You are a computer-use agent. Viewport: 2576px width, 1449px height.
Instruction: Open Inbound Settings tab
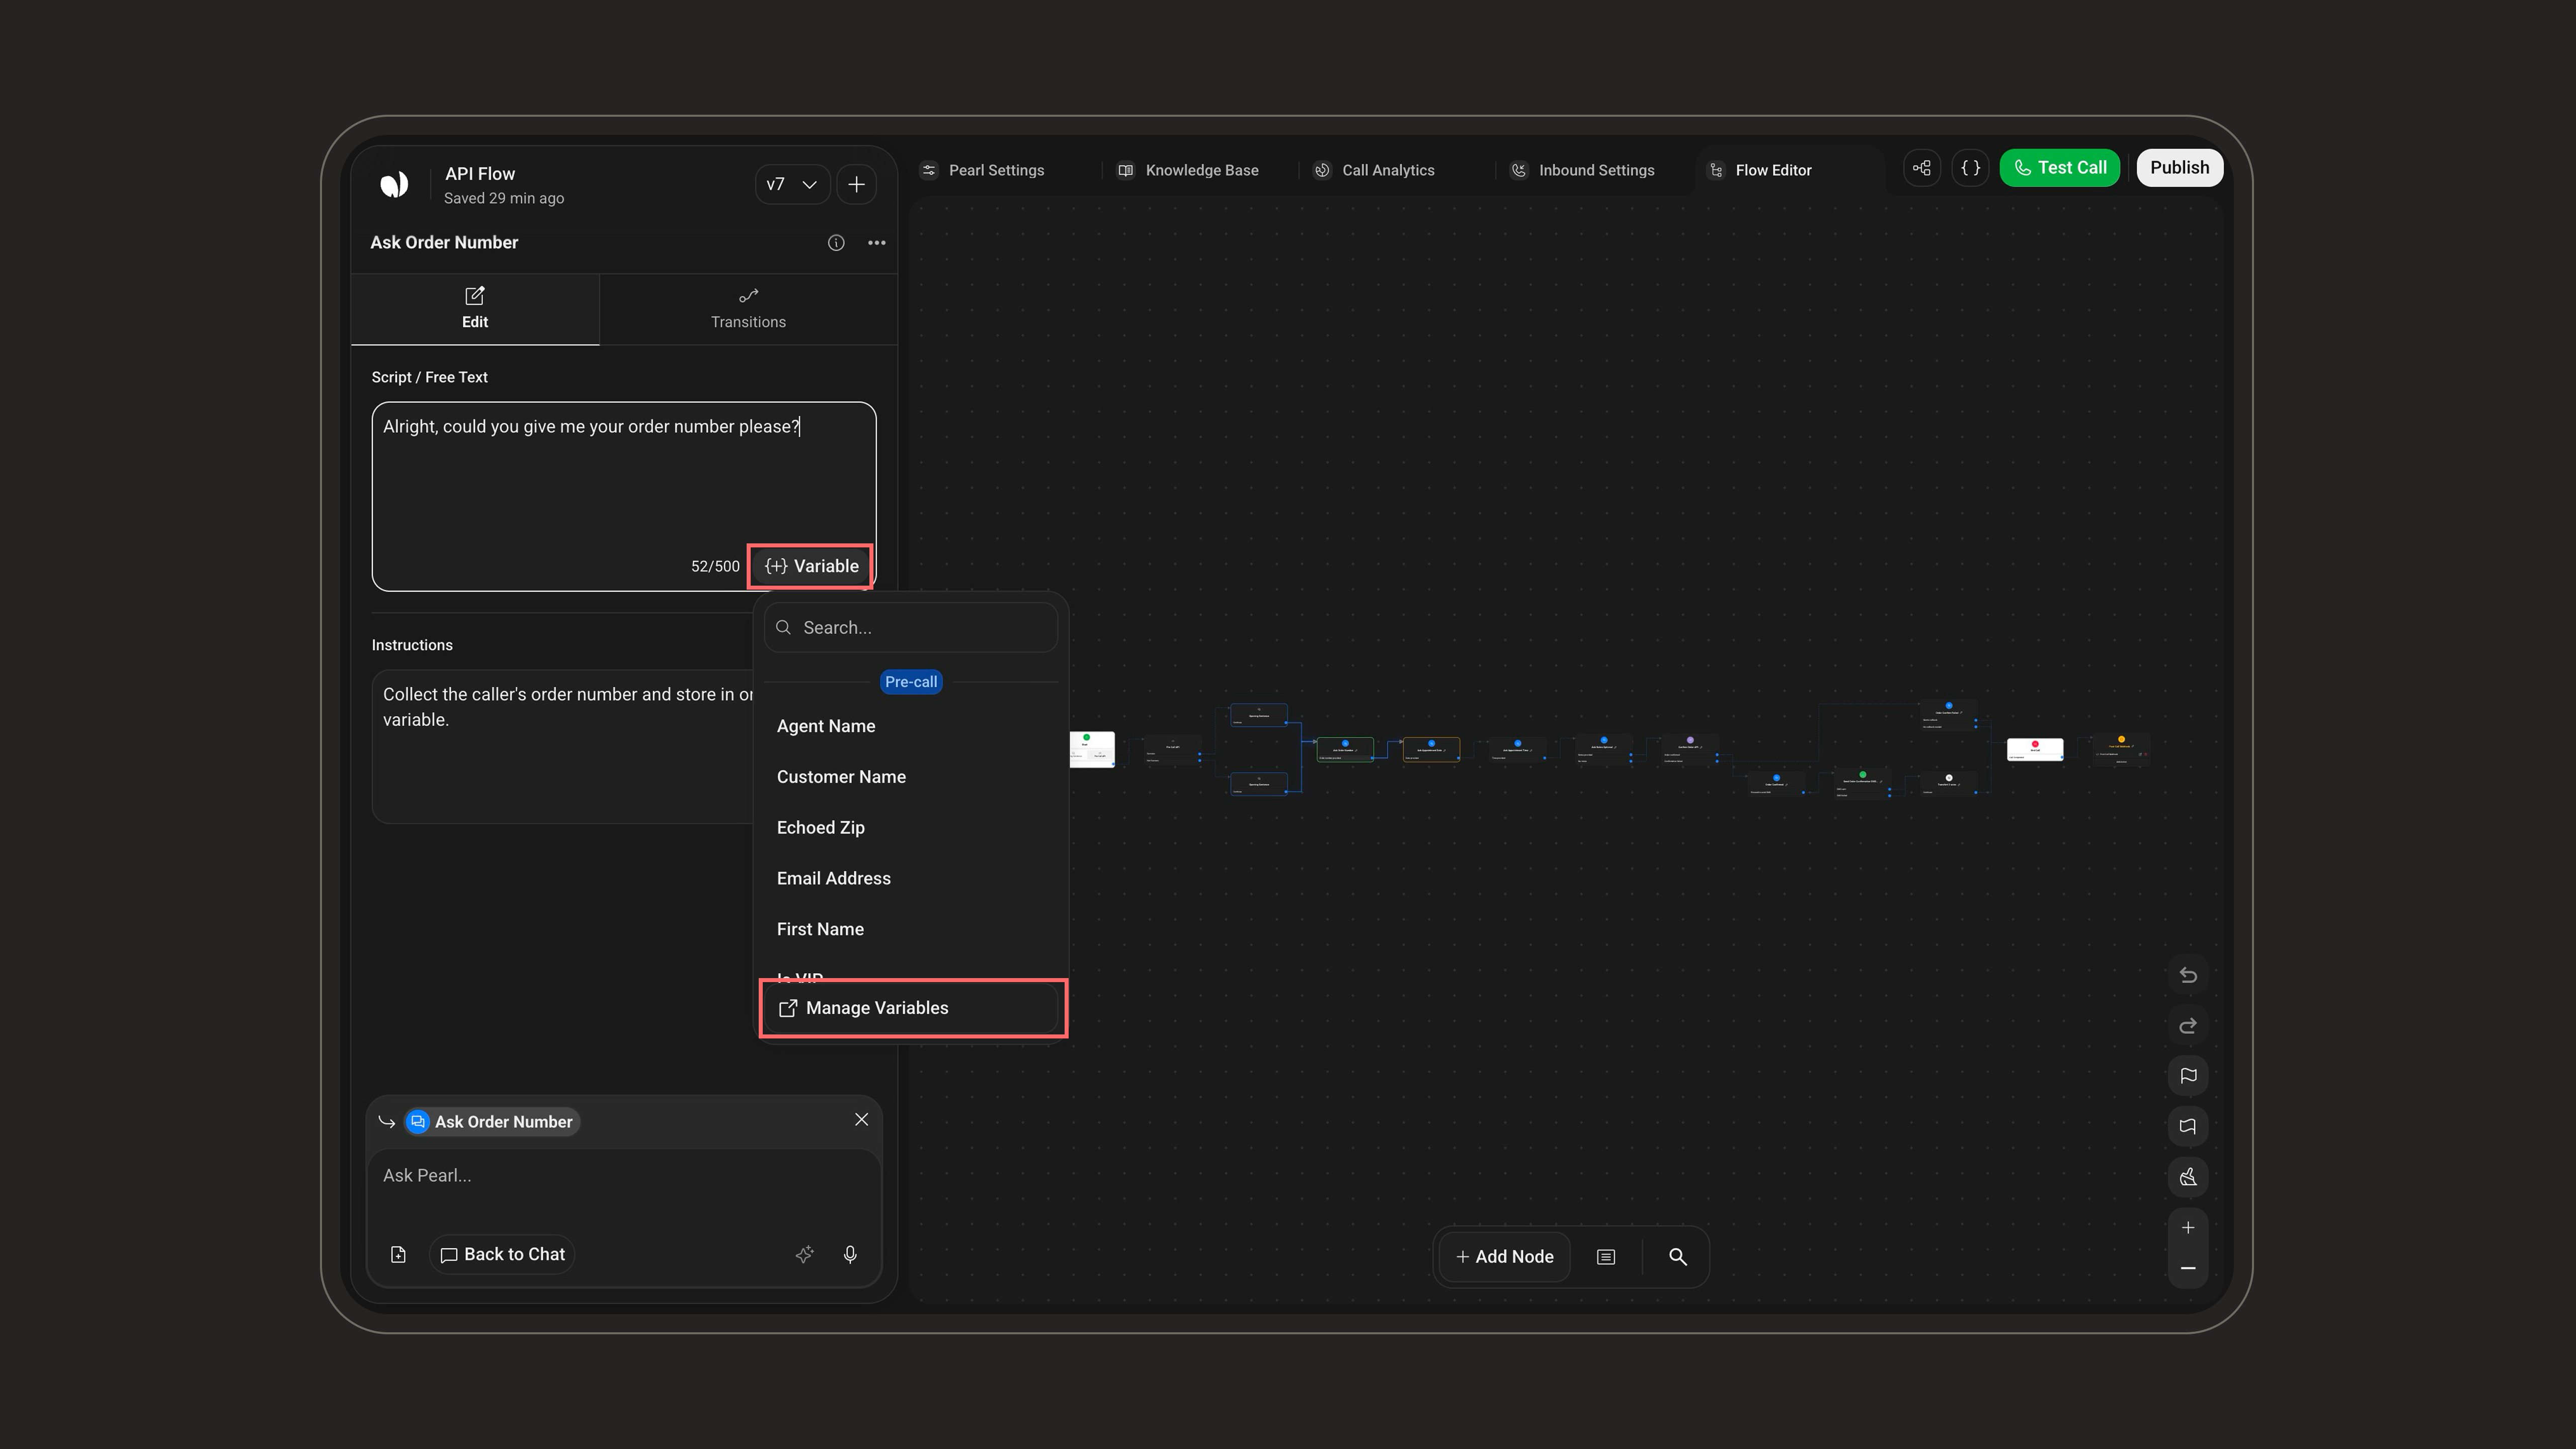tap(1581, 170)
